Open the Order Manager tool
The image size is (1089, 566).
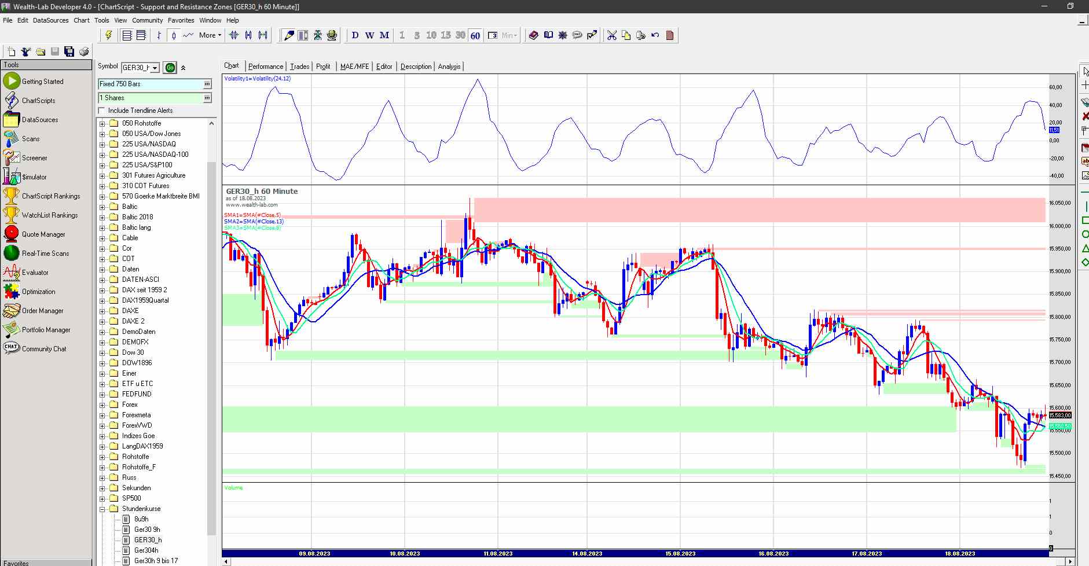tap(42, 311)
